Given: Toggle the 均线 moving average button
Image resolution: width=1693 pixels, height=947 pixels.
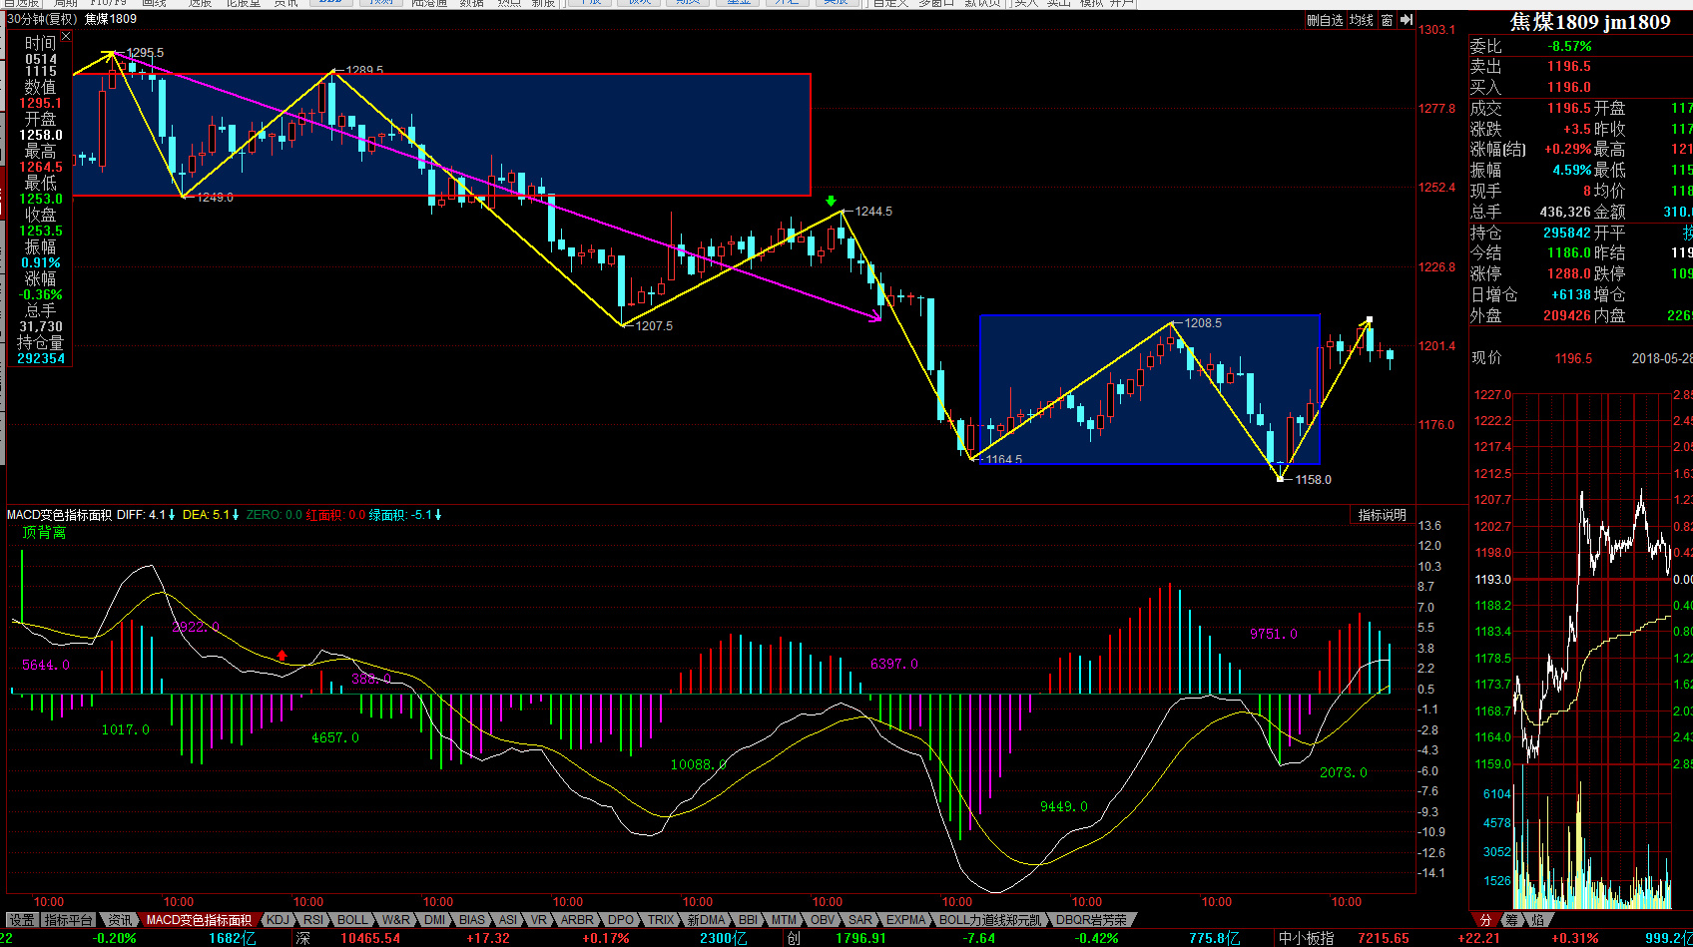Looking at the screenshot, I should point(1362,20).
